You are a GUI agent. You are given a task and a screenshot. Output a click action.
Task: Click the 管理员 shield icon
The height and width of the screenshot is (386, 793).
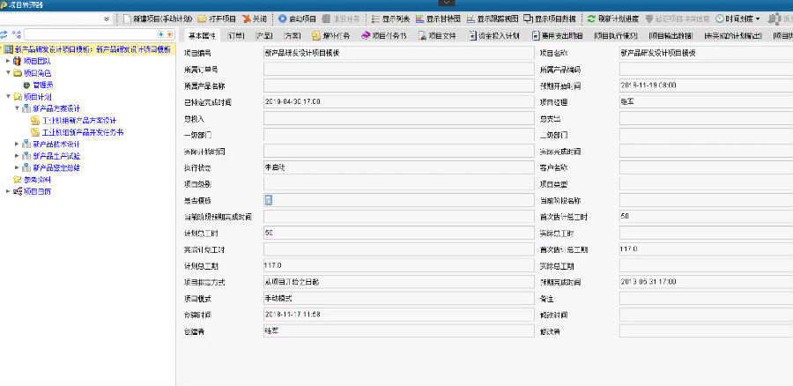26,85
